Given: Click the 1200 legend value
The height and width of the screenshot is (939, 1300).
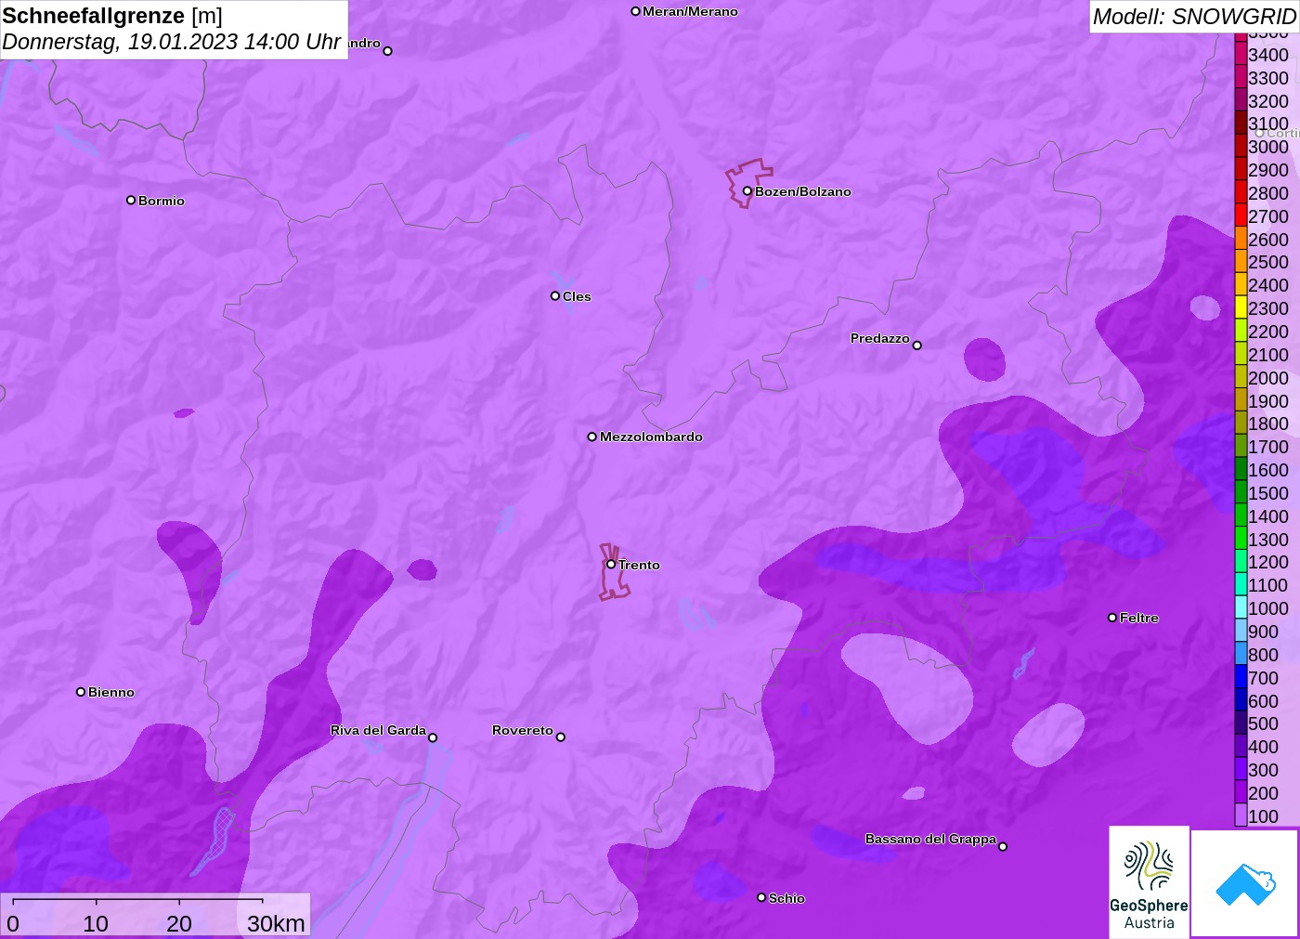Looking at the screenshot, I should [1268, 562].
